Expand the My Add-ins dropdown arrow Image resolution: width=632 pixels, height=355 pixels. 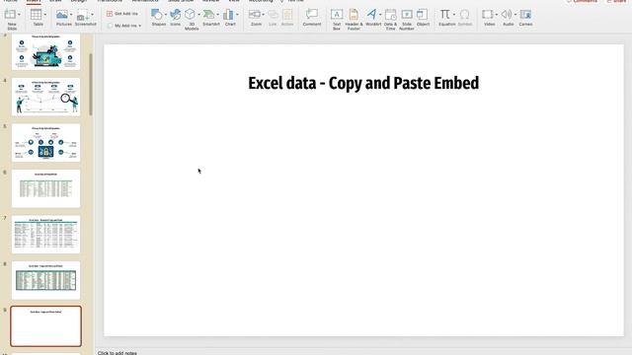[x=140, y=26]
